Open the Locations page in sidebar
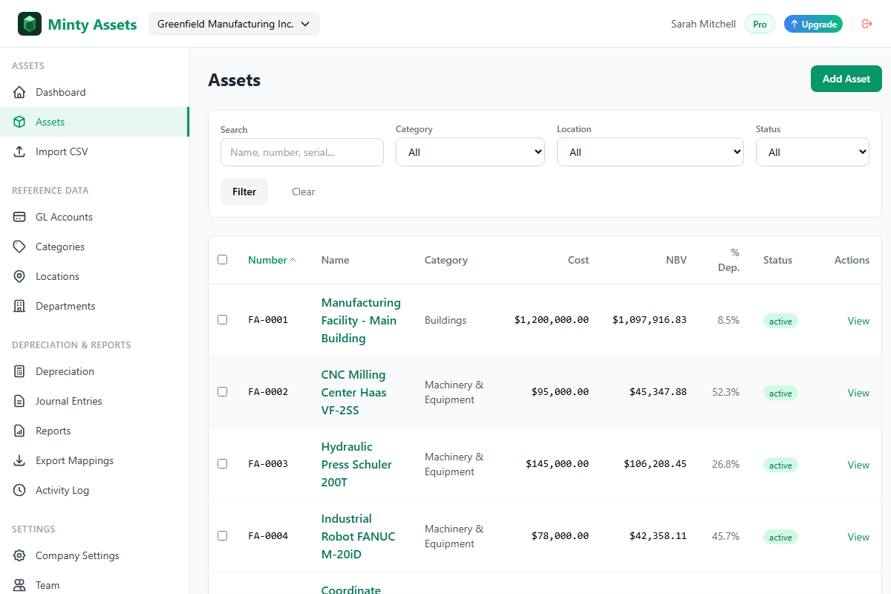The height and width of the screenshot is (594, 891). 94,276
